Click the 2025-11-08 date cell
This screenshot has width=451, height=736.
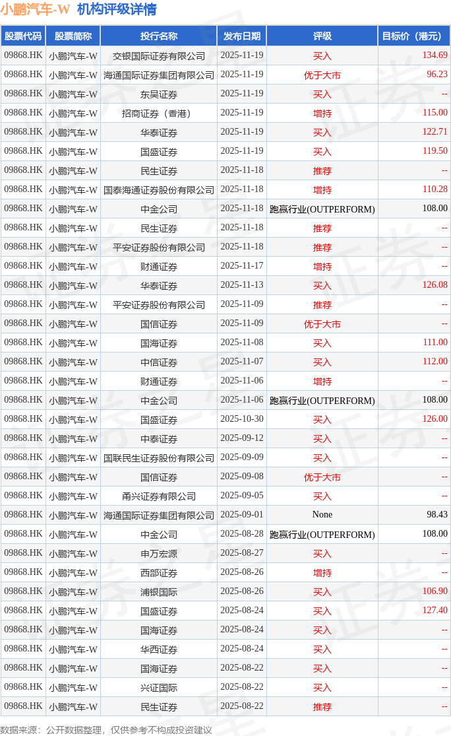click(242, 343)
